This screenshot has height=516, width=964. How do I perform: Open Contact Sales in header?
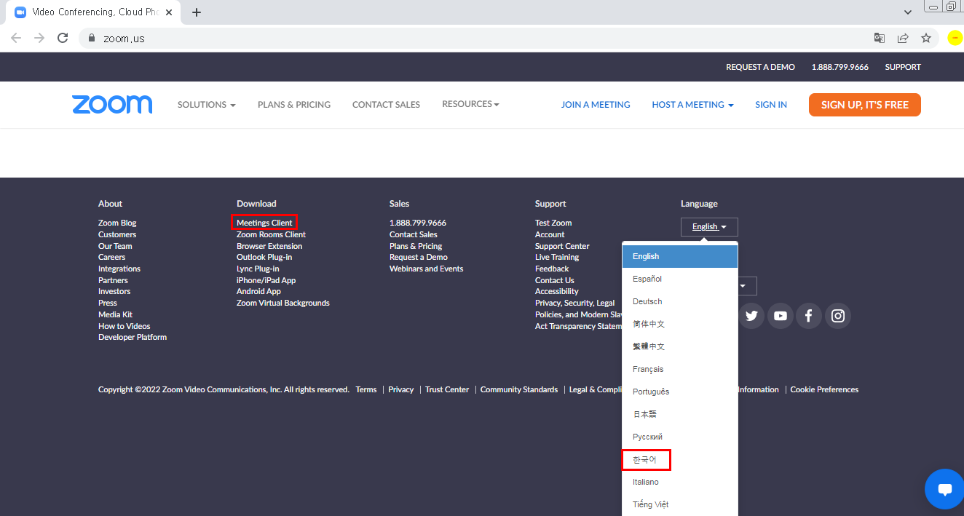(x=386, y=105)
